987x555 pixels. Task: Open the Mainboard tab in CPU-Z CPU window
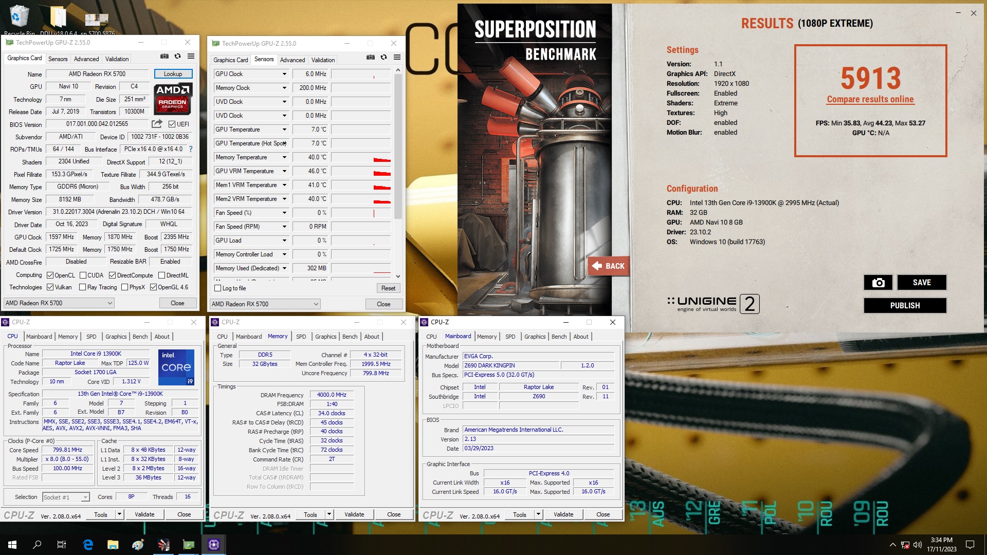[x=39, y=337]
